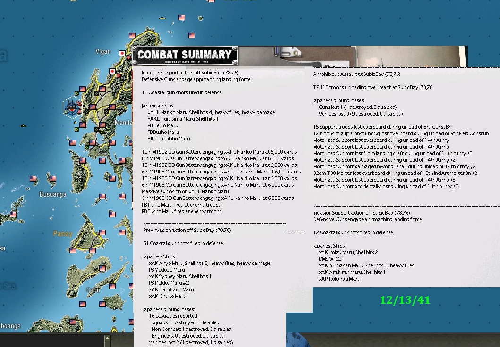This screenshot has width=500, height=347.
Task: Click the line 'Massive explosion on xAKL Nanko Maru'
Action: 185,191
